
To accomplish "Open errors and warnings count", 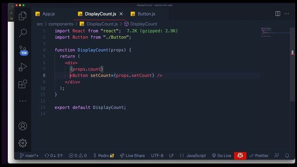I will tap(78, 156).
